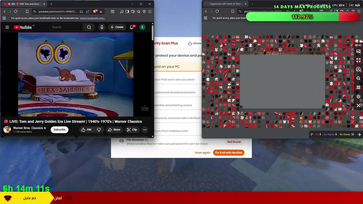This screenshot has width=363, height=204.
Task: Open Brave Rewards triangle icon
Action: (101, 12)
